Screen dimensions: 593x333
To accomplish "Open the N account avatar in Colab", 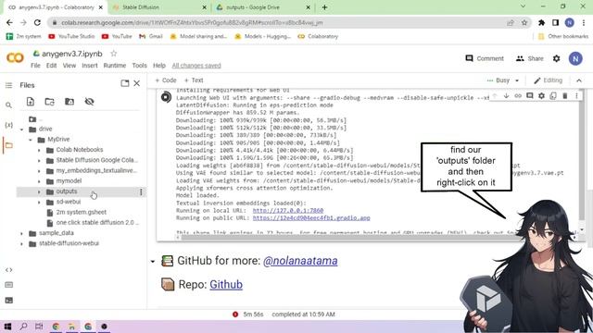I will click(575, 58).
